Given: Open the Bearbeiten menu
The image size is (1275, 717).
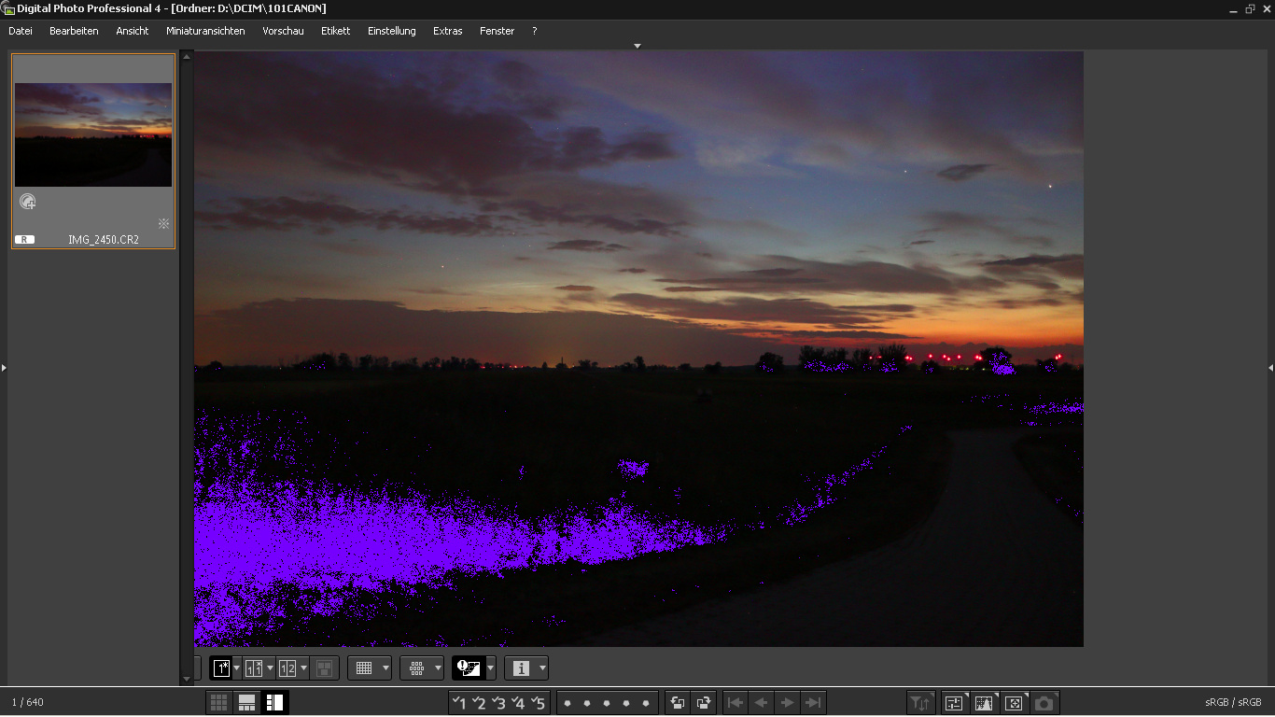Looking at the screenshot, I should [x=74, y=31].
